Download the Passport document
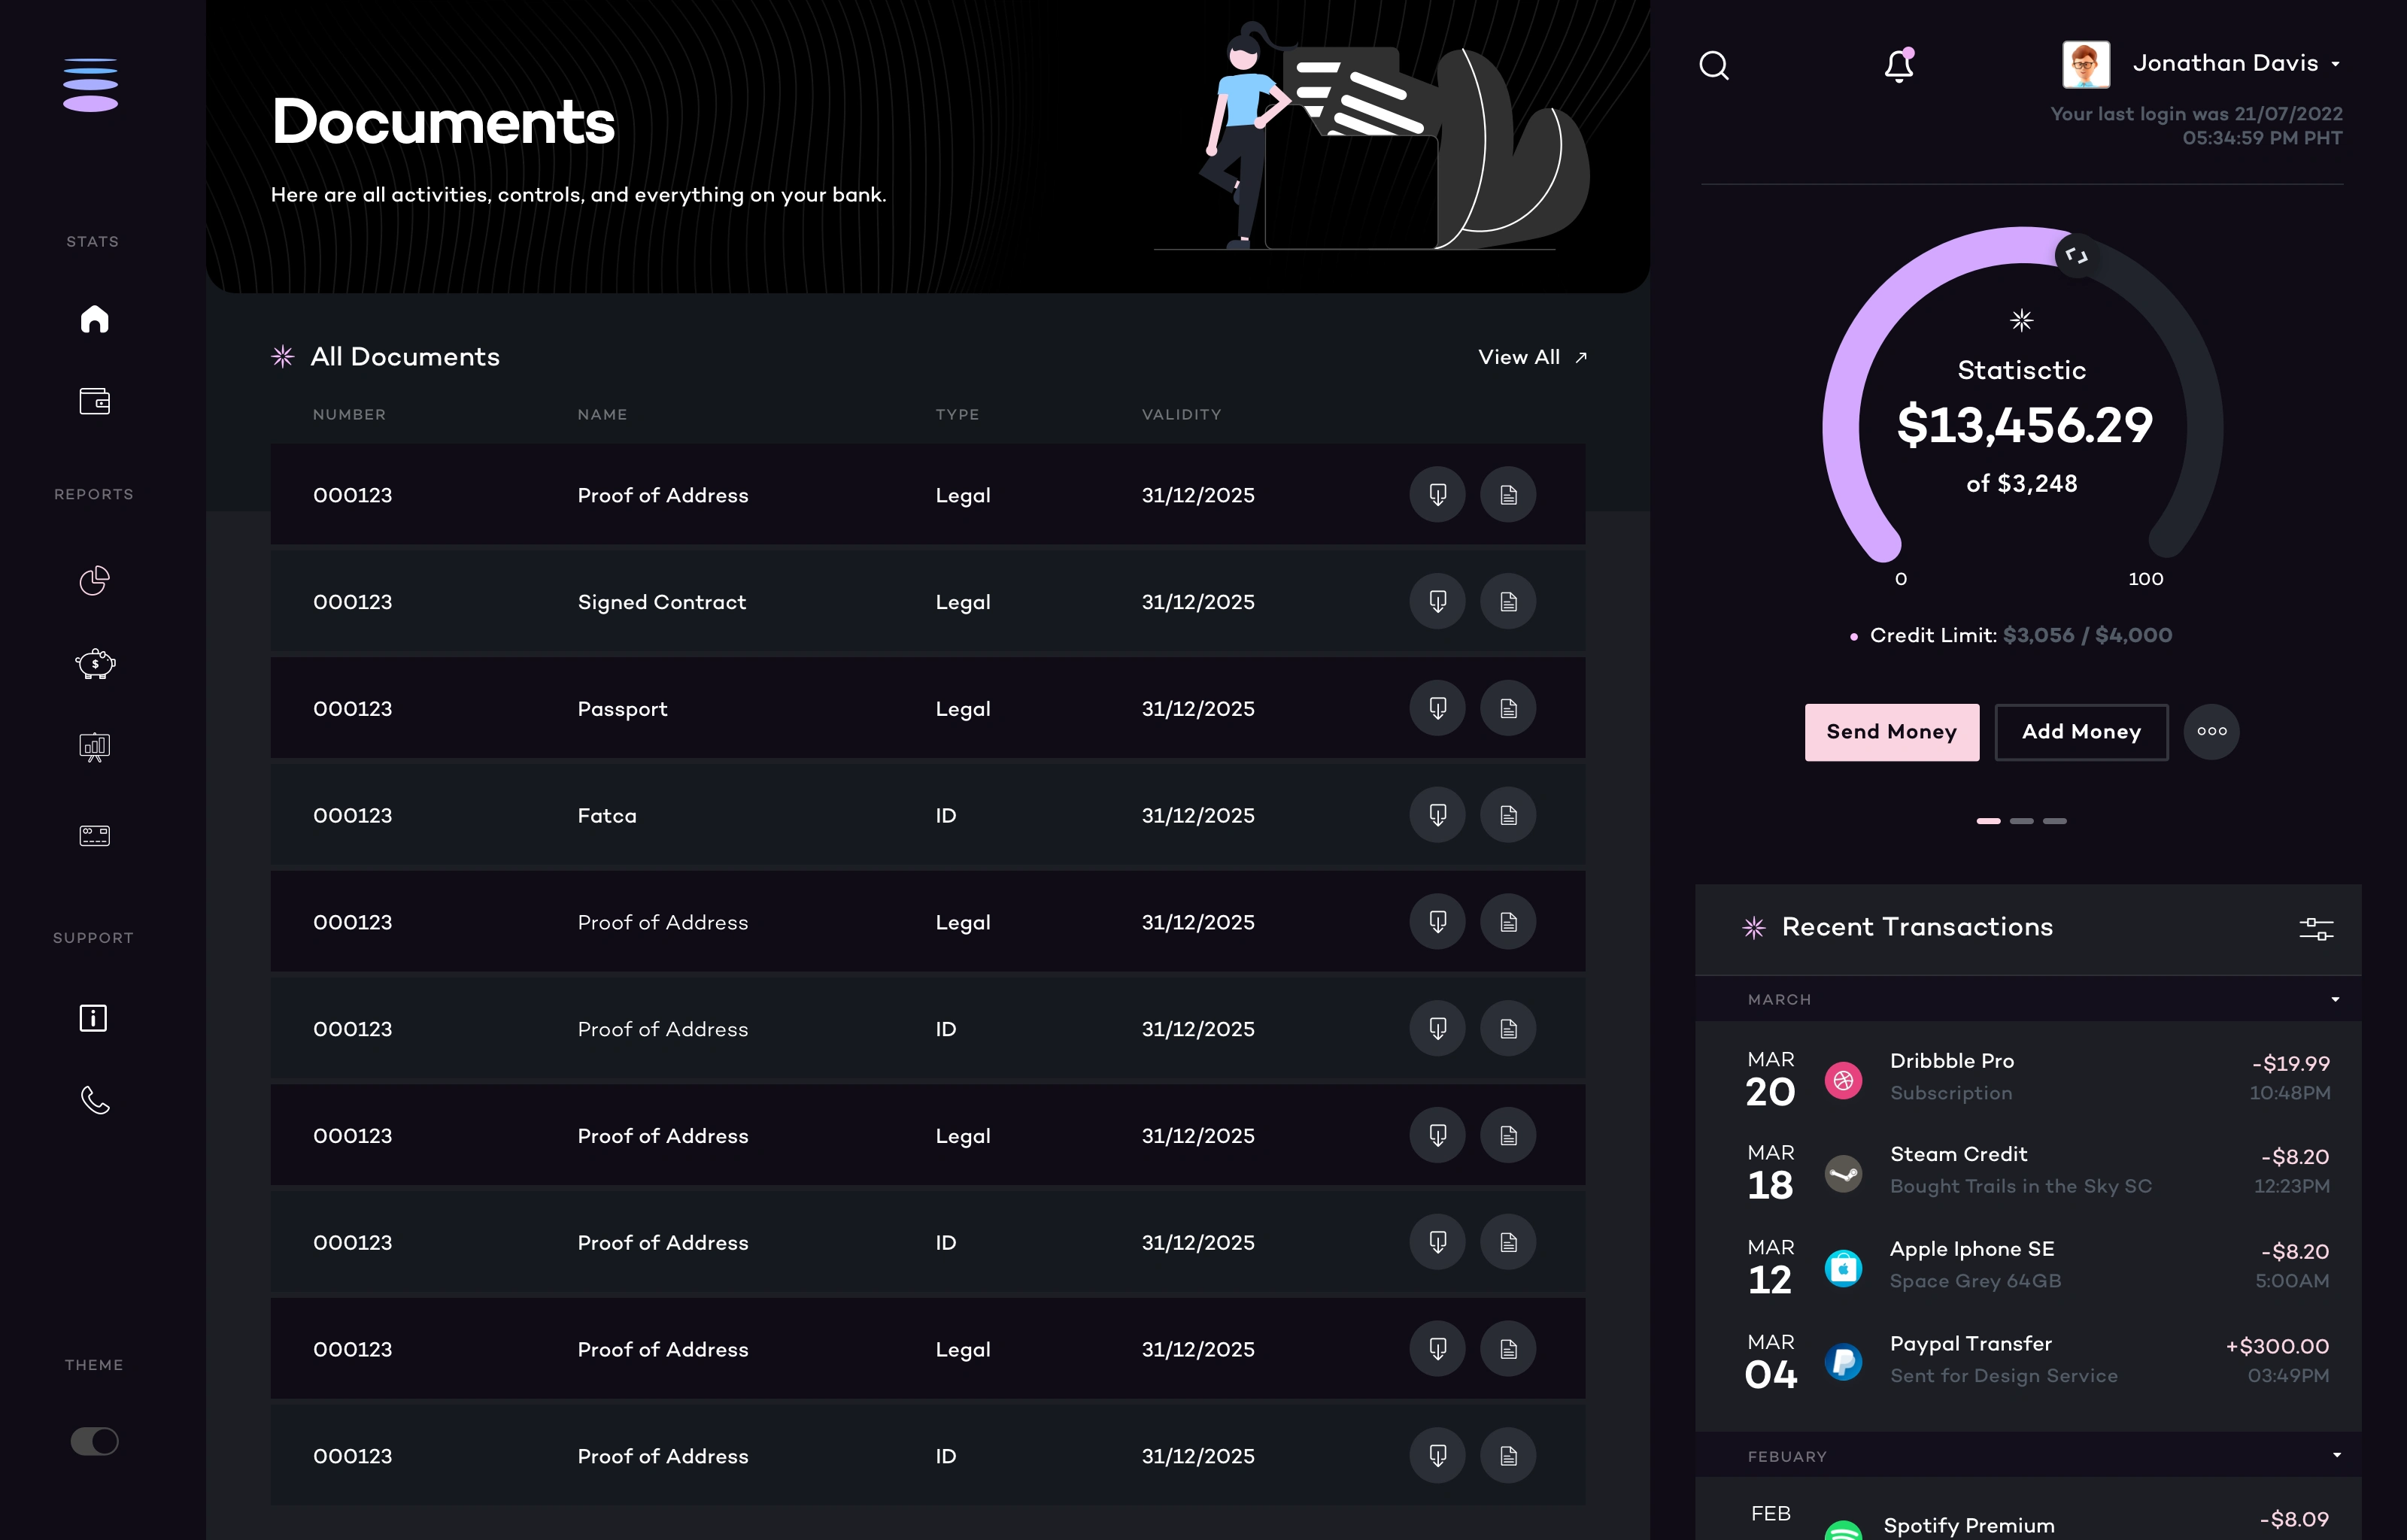This screenshot has height=1540, width=2407. pyautogui.click(x=1437, y=708)
